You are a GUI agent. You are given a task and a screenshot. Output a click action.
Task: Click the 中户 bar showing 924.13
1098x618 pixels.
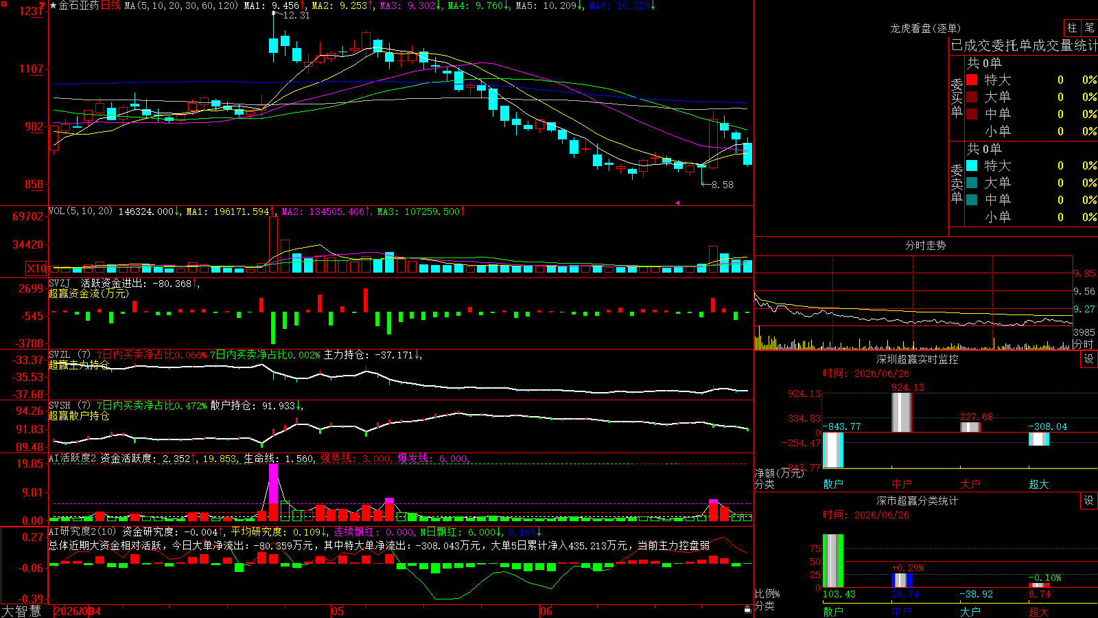(x=901, y=412)
